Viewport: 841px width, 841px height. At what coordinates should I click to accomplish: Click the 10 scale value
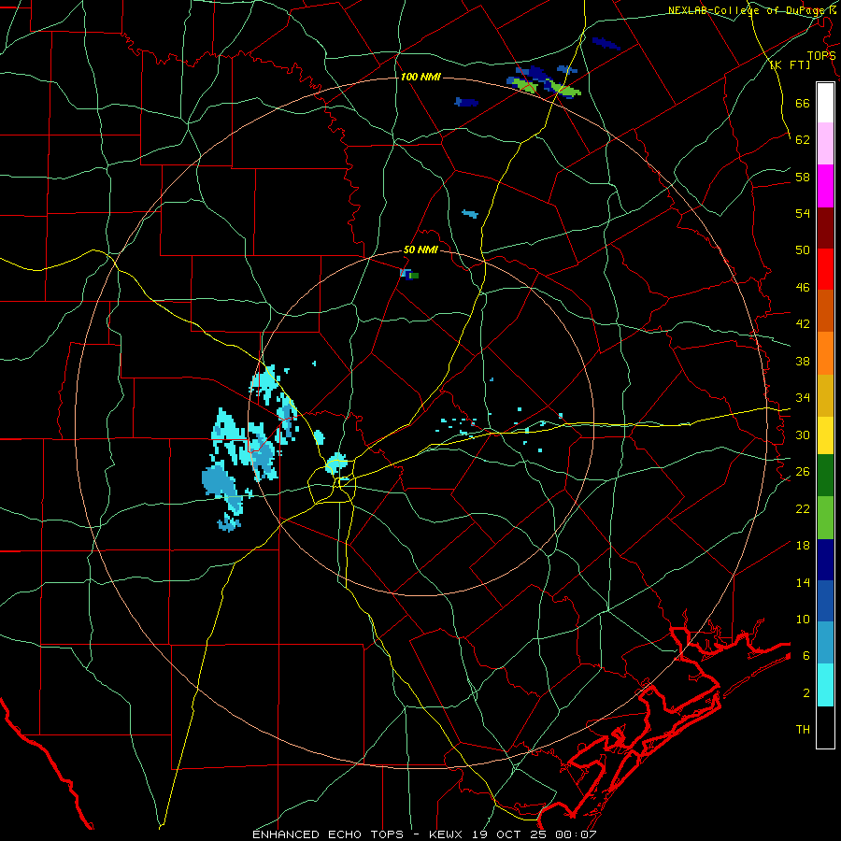point(803,619)
